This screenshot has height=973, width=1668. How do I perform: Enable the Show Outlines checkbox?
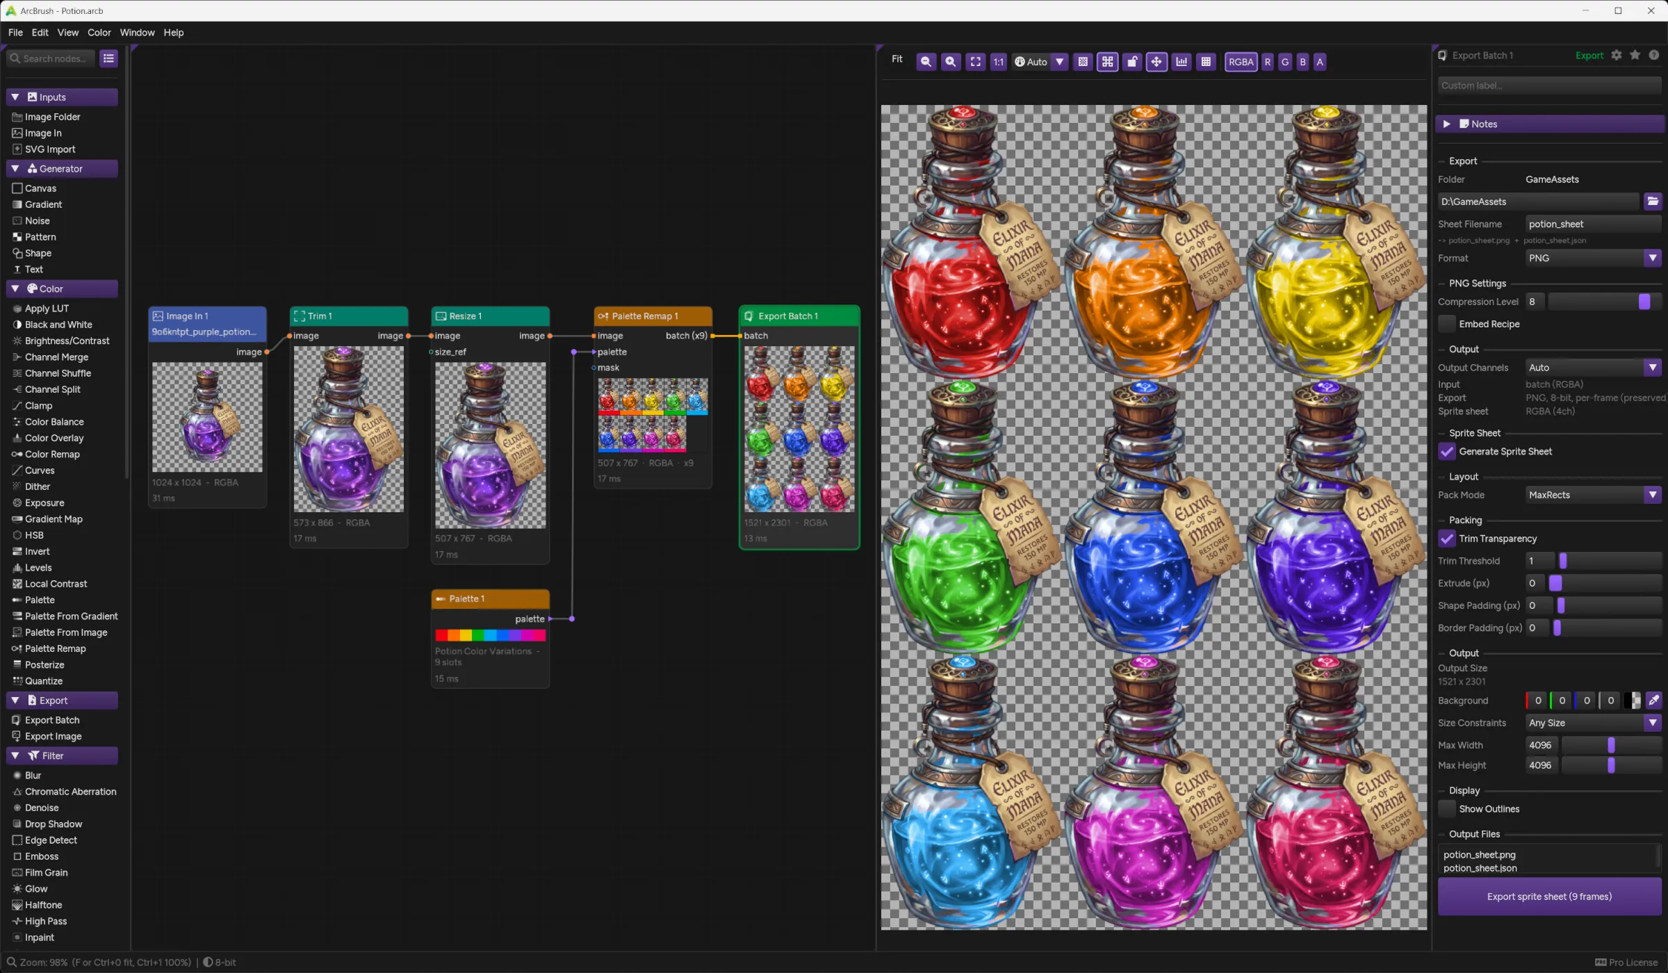(x=1447, y=809)
